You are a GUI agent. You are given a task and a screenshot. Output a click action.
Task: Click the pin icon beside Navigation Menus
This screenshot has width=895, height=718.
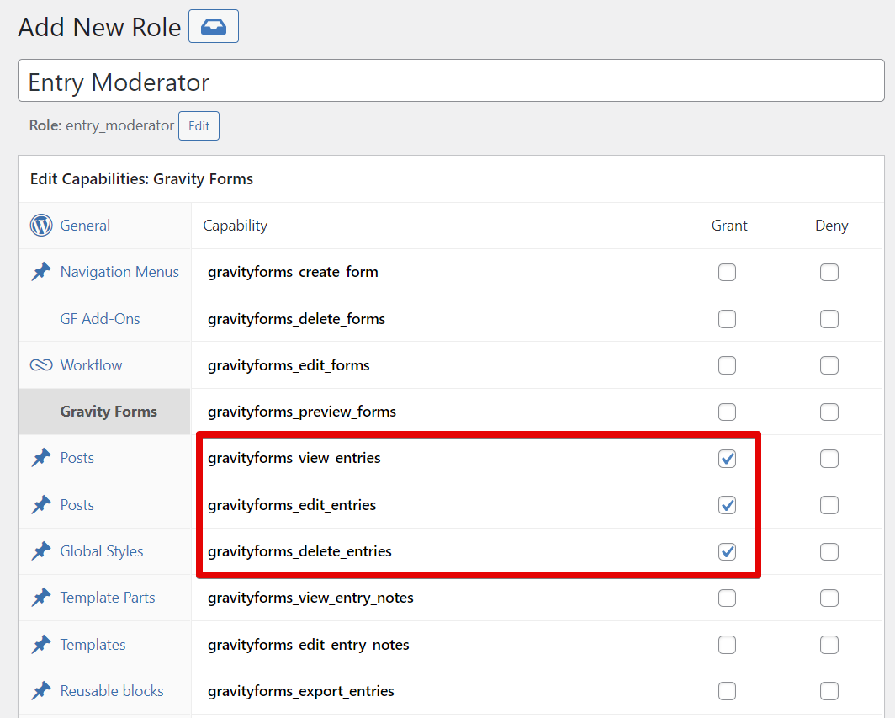coord(41,271)
